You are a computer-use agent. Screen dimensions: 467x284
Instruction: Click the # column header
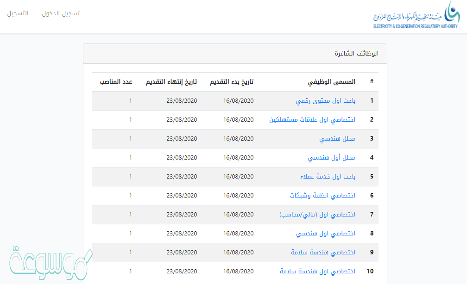(x=372, y=82)
